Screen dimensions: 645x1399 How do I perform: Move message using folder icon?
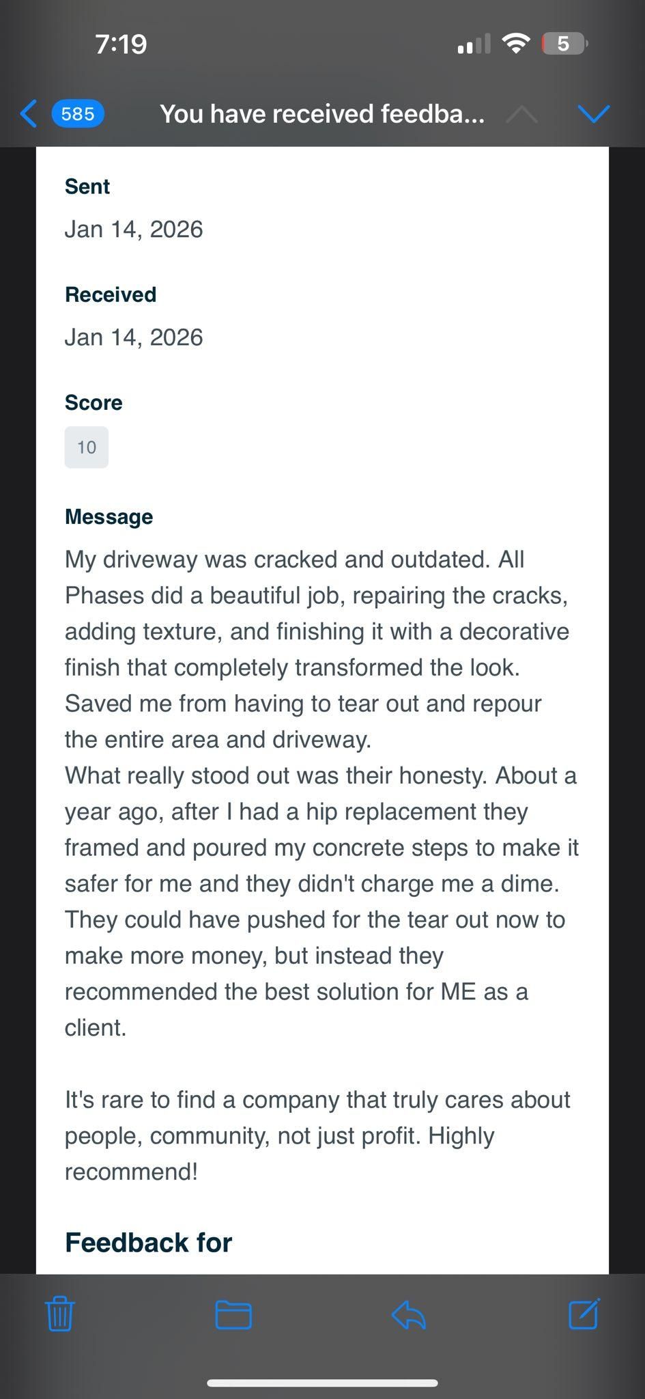233,1314
